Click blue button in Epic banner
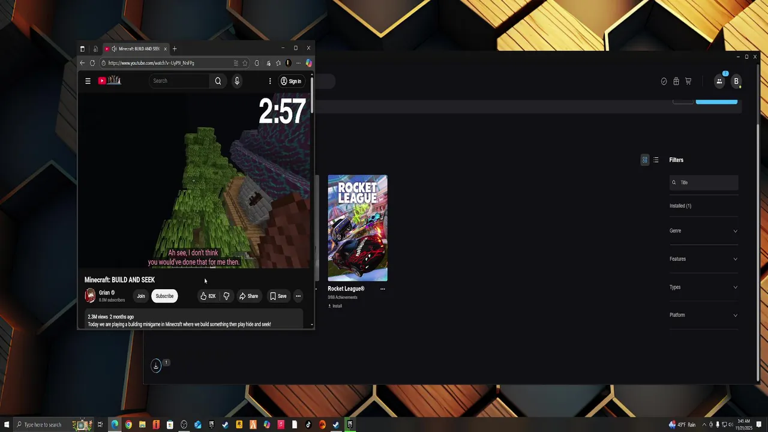 coord(716,101)
